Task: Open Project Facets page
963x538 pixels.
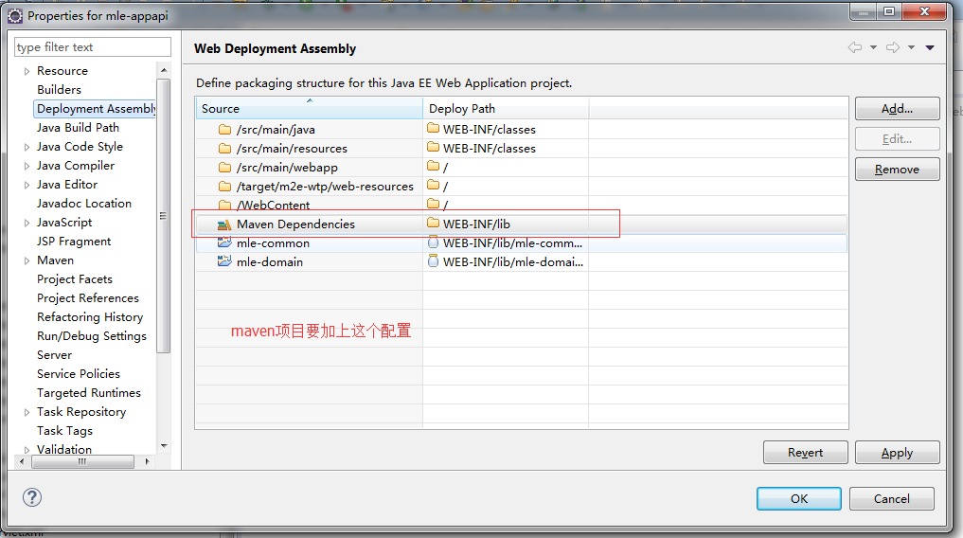Action: point(75,279)
